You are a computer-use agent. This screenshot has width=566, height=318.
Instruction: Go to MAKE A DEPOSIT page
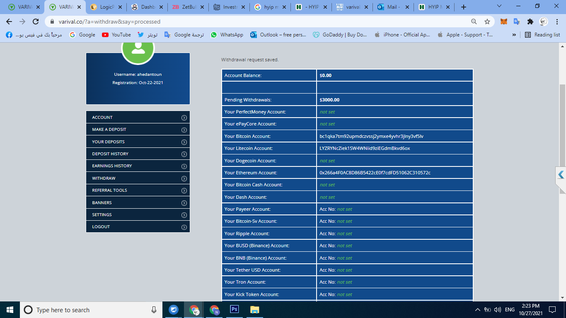pos(138,130)
